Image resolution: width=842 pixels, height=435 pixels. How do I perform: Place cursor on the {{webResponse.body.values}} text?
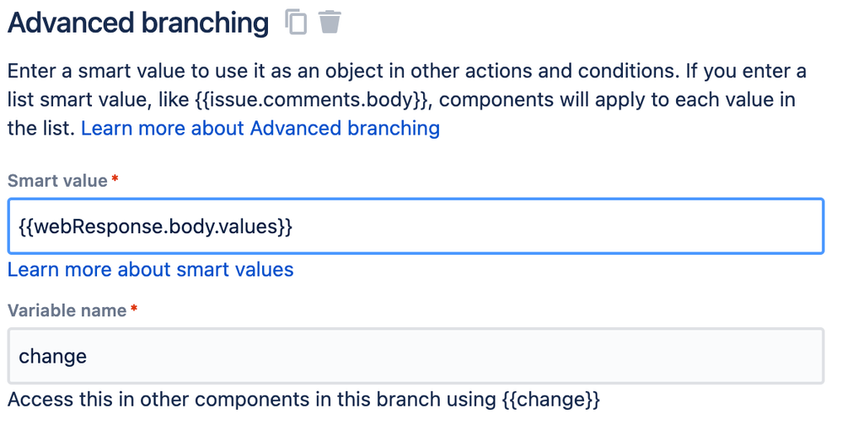[x=155, y=226]
